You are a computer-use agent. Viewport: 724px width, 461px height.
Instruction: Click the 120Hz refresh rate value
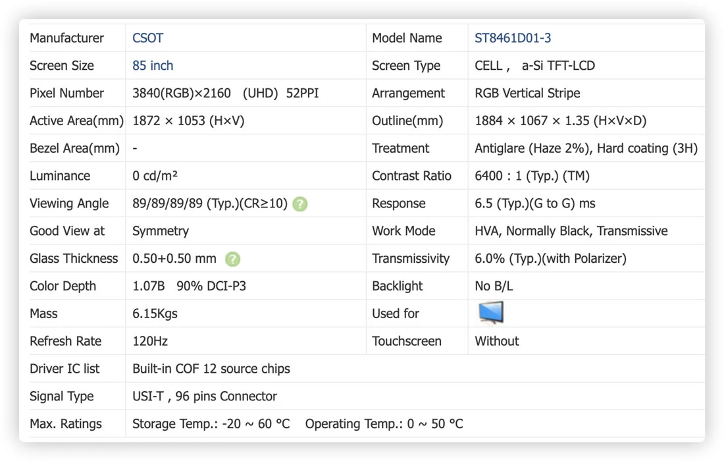[150, 341]
